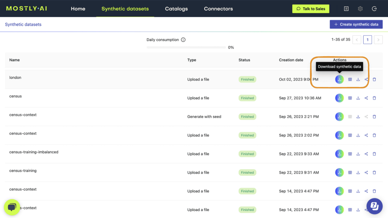Image resolution: width=388 pixels, height=218 pixels.
Task: Click the document icon in top bar
Action: point(346,9)
